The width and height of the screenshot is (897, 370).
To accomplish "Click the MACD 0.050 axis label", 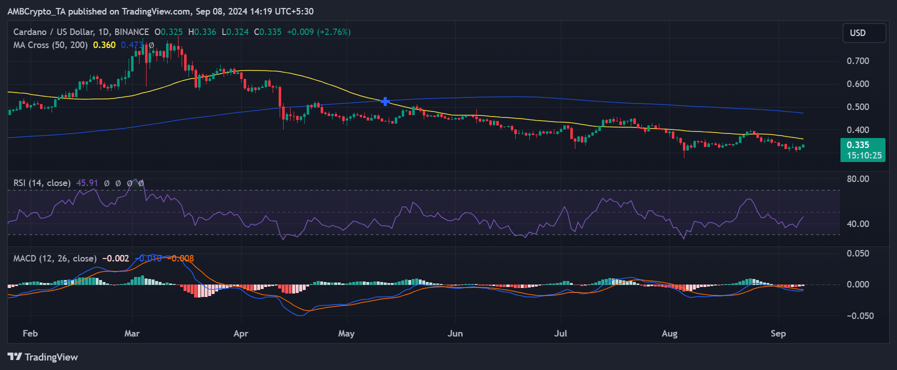I will (x=858, y=253).
